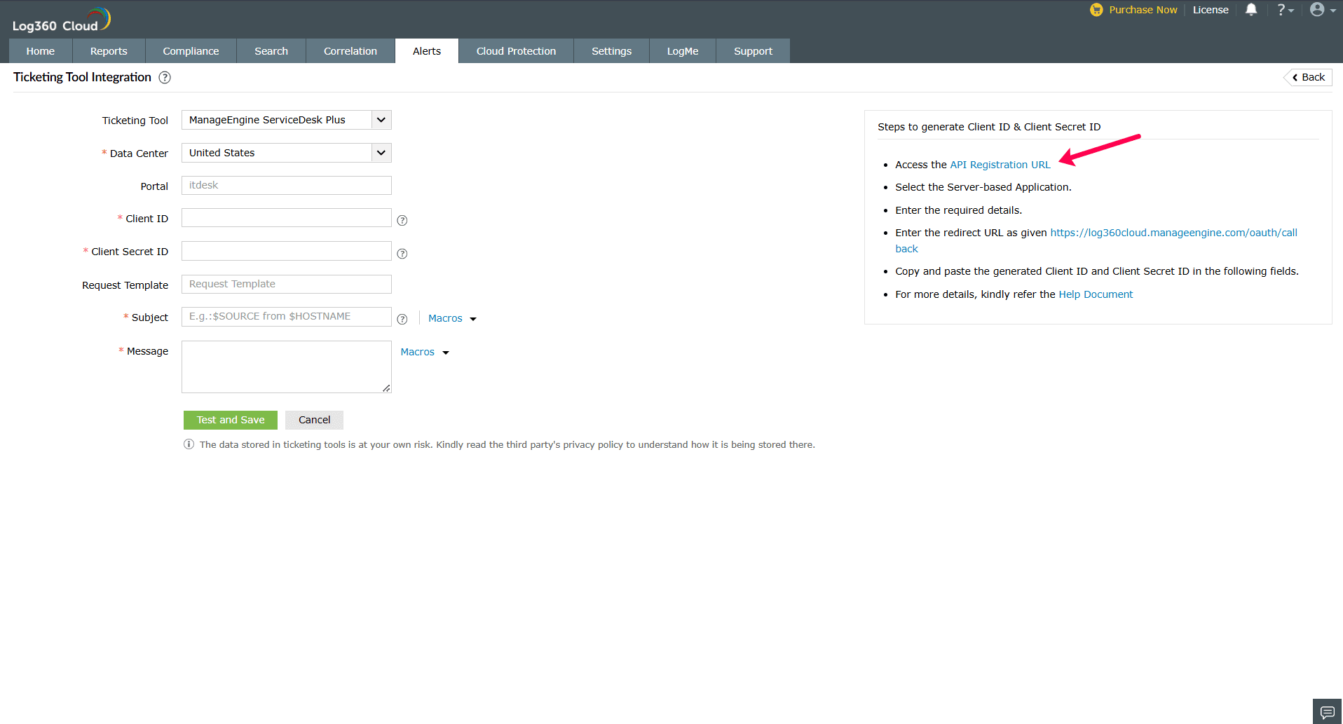The height and width of the screenshot is (724, 1343).
Task: Open the chat support icon
Action: click(1327, 712)
